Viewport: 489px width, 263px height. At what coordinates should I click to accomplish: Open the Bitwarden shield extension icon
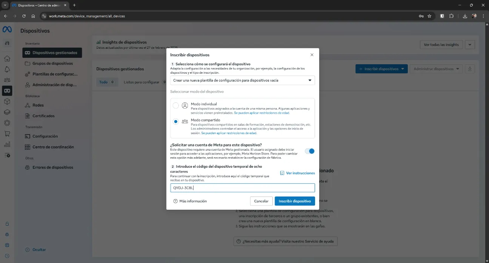pyautogui.click(x=442, y=16)
